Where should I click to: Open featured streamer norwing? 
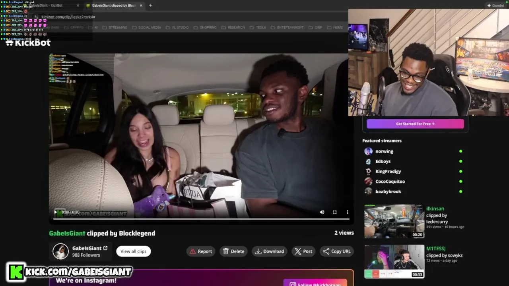point(384,151)
